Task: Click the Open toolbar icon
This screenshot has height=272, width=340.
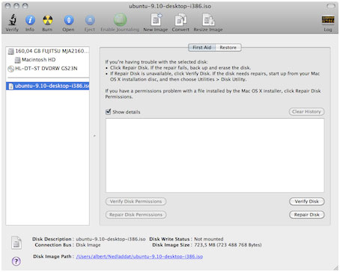Action: (68, 20)
